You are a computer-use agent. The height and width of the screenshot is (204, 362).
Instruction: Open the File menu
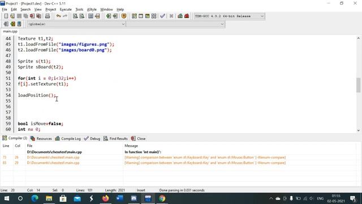pos(5,10)
